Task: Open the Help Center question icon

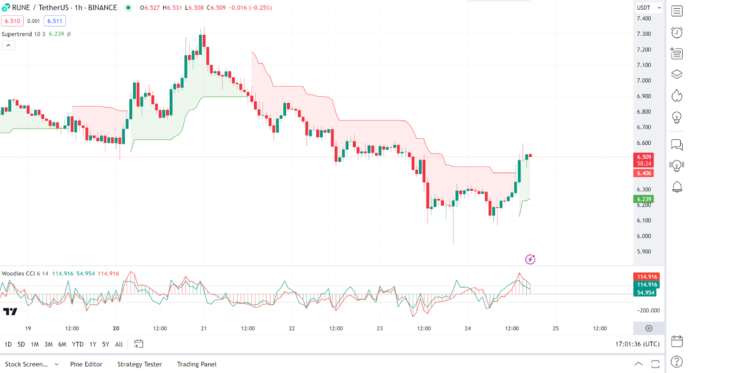Action: 677,361
